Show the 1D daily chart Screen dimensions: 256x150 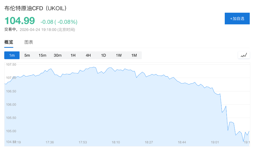tap(103, 55)
